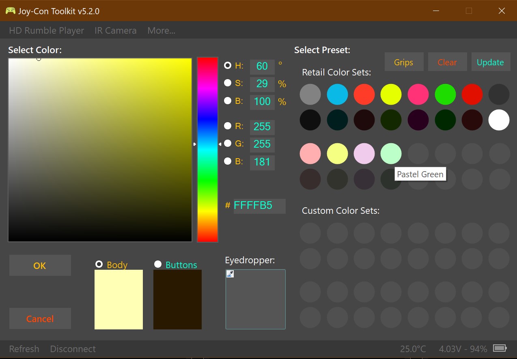This screenshot has height=359, width=517.
Task: Click the OK button
Action: 40,265
